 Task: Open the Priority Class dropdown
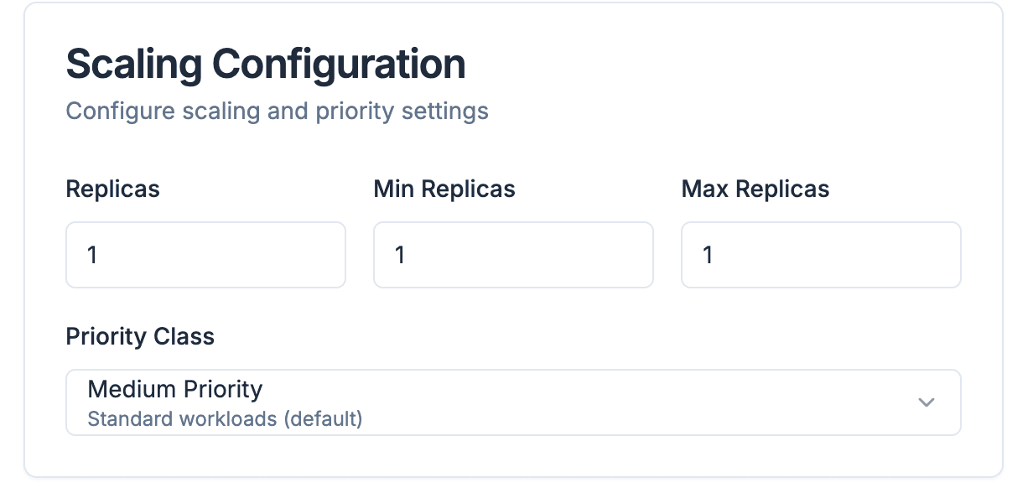[513, 402]
